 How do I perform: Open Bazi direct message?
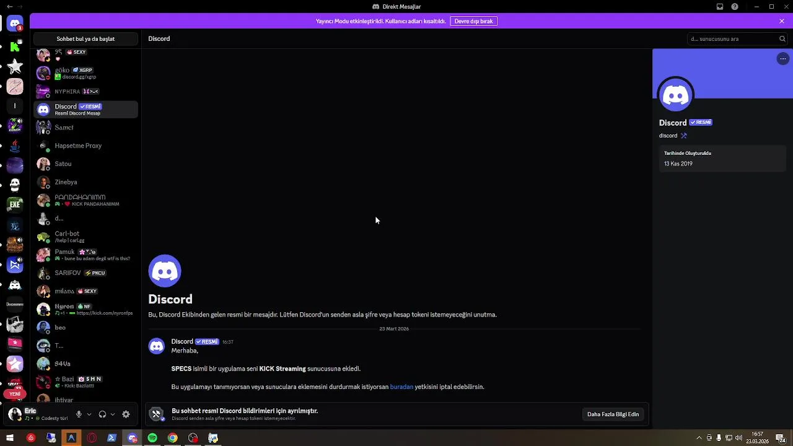tap(85, 382)
